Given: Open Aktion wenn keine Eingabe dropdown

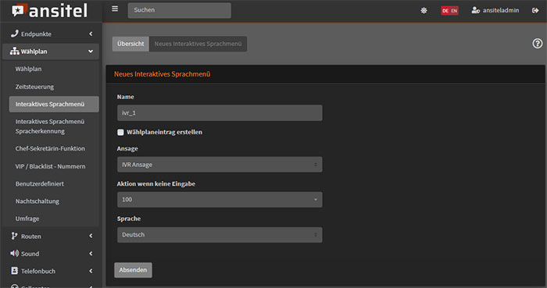Looking at the screenshot, I should point(220,200).
